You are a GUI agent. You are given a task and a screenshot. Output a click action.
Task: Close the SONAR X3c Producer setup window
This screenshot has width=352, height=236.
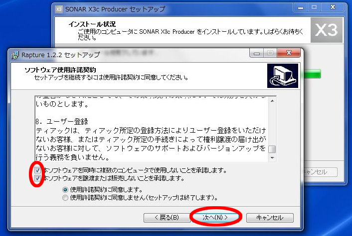coord(333,7)
